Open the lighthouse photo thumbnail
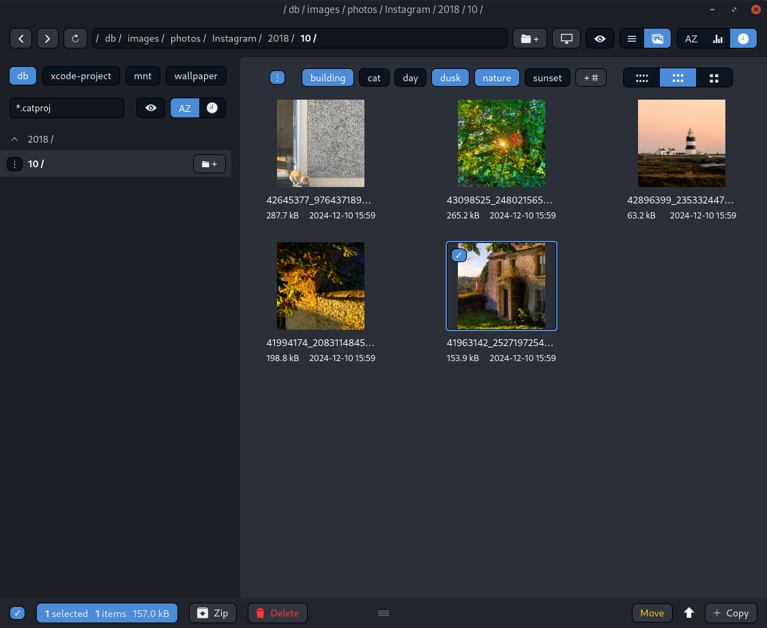The image size is (767, 628). click(682, 143)
